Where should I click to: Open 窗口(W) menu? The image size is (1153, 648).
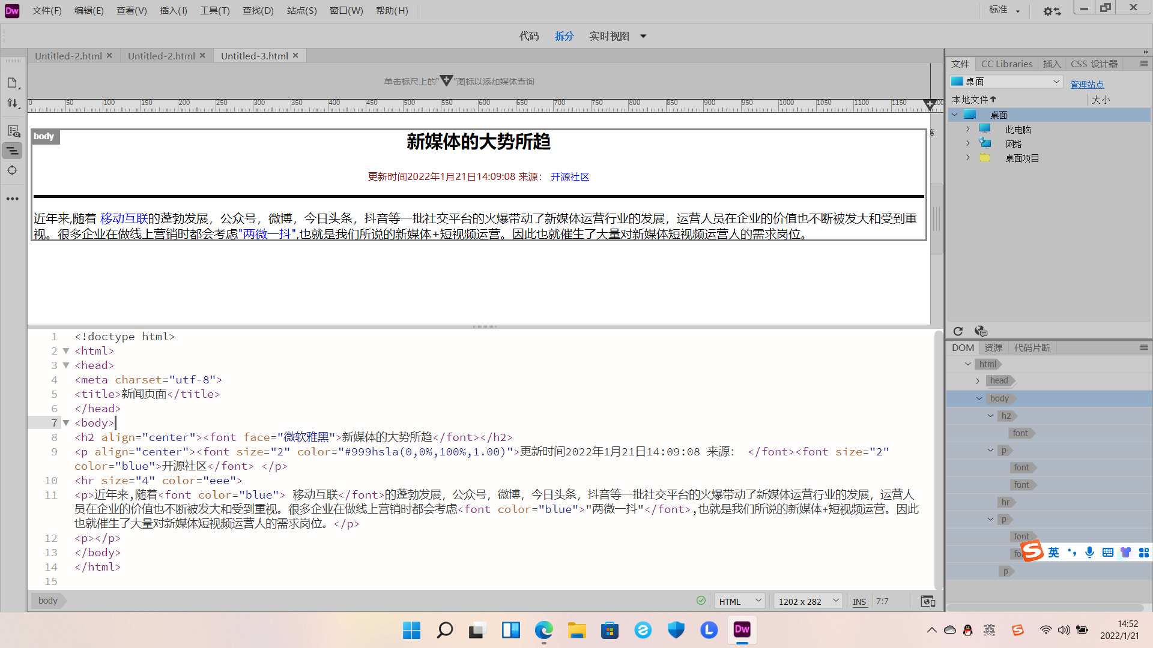[x=346, y=11]
